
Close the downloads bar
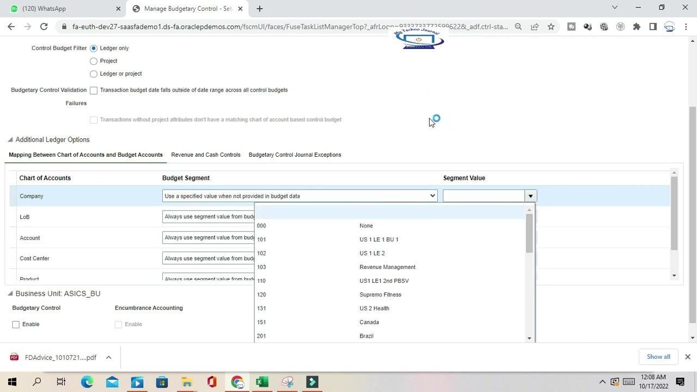(687, 357)
